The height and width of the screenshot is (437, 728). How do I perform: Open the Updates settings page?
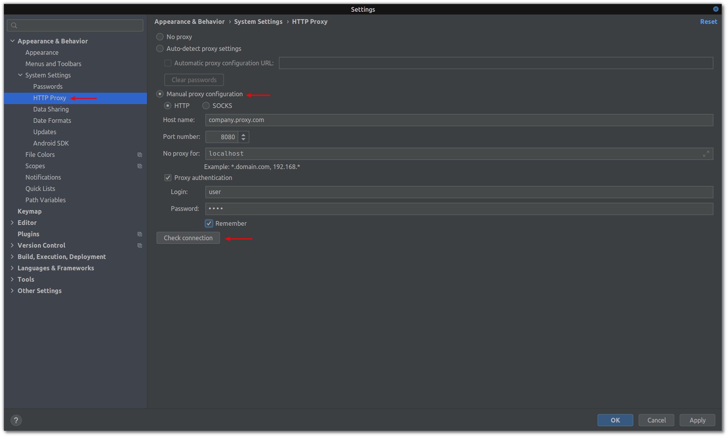45,132
